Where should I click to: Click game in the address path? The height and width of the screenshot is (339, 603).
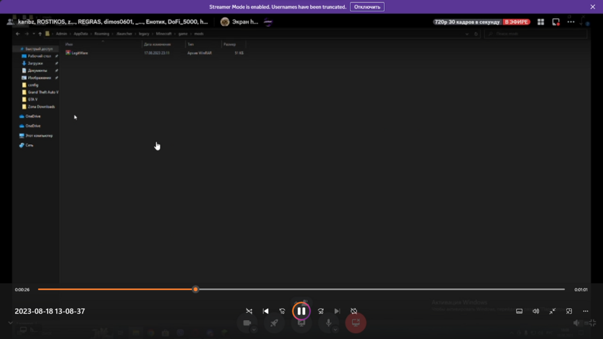183,34
